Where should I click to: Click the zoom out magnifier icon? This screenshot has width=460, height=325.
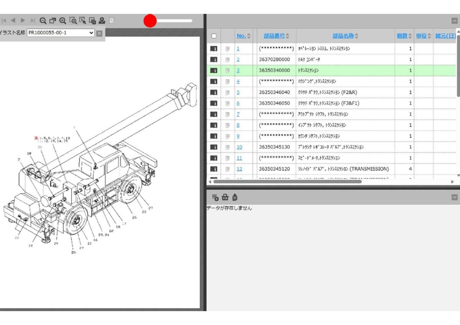[x=43, y=21]
